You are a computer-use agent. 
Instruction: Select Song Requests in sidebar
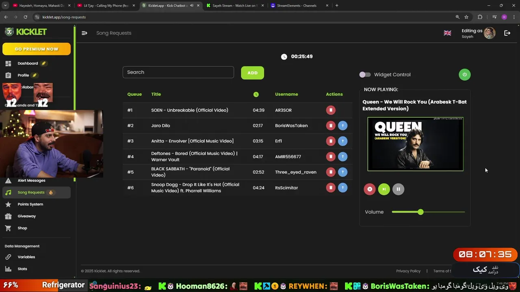[37, 192]
